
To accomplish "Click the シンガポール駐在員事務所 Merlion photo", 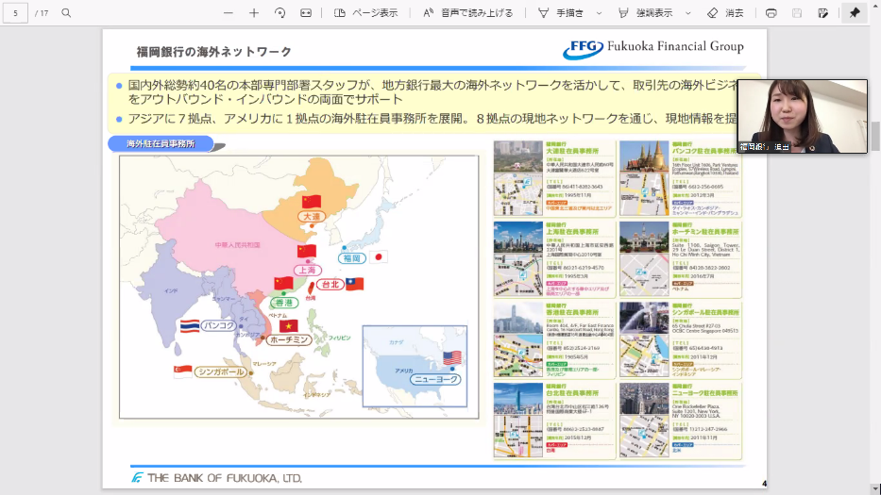I will pyautogui.click(x=644, y=318).
